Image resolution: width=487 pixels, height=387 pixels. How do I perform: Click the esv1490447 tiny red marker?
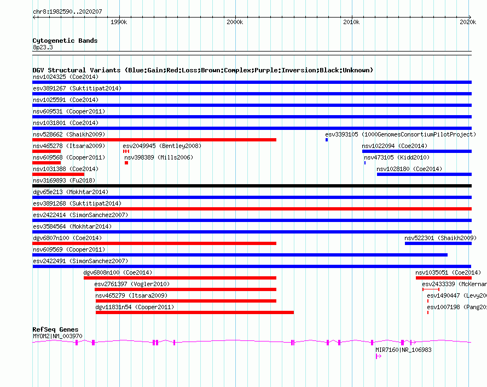tap(428, 301)
